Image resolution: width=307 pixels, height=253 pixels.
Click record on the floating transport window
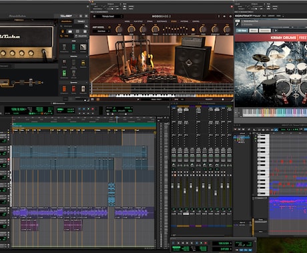(206, 243)
